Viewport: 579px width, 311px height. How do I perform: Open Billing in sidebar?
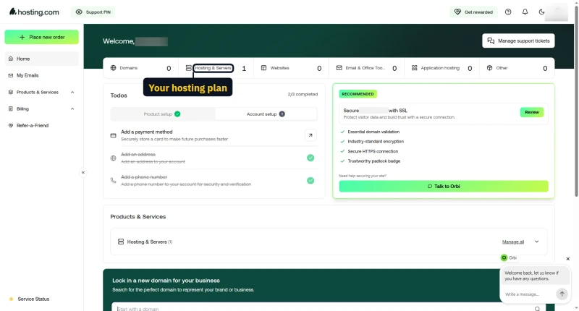pos(22,108)
